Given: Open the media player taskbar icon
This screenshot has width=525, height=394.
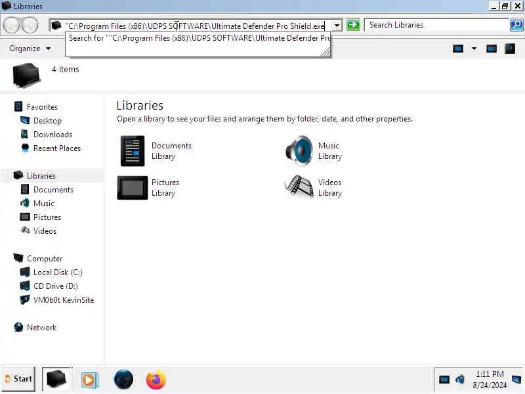Looking at the screenshot, I should click(x=89, y=380).
